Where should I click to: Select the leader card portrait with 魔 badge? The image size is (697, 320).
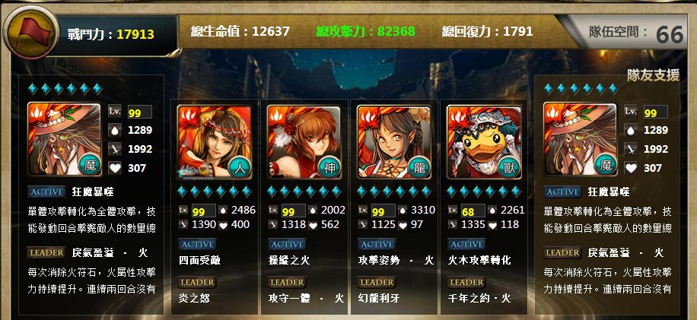[x=65, y=139]
